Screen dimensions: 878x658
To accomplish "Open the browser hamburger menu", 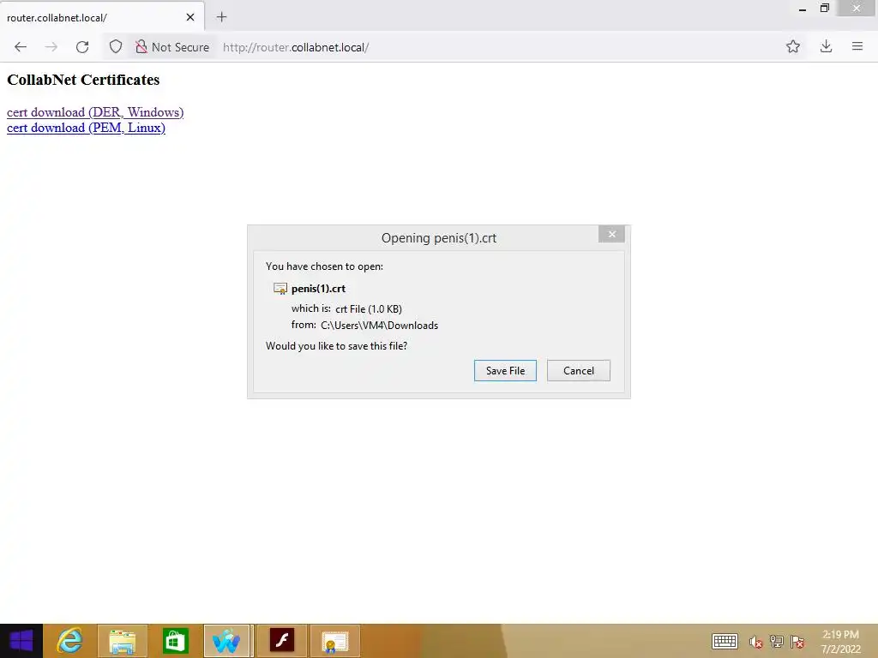I will tap(857, 46).
